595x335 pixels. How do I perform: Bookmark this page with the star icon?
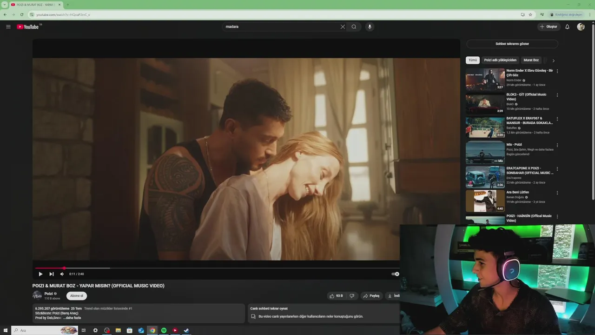pos(530,14)
